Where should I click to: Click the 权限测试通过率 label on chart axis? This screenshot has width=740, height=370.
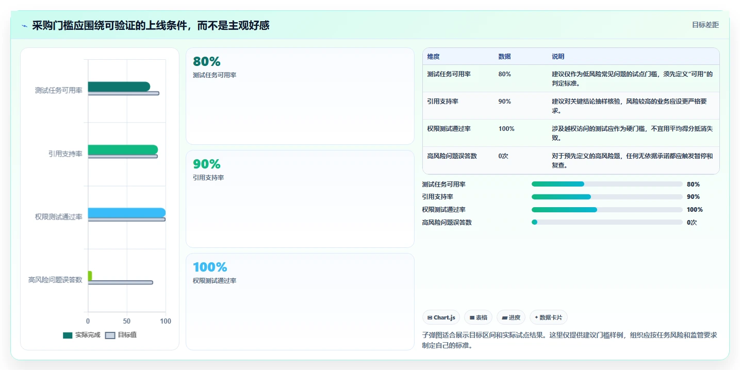[58, 217]
